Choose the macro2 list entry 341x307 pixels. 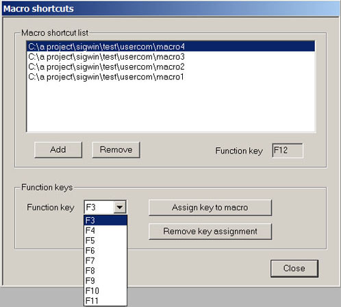(x=170, y=66)
